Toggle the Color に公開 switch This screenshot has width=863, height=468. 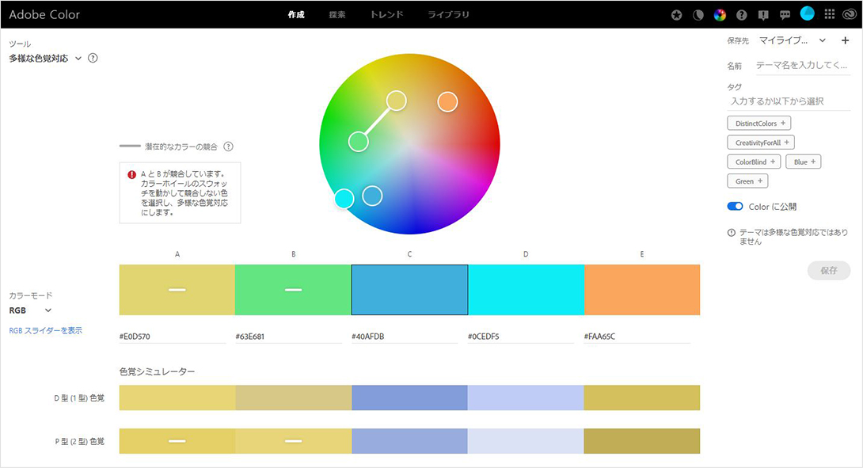(735, 206)
